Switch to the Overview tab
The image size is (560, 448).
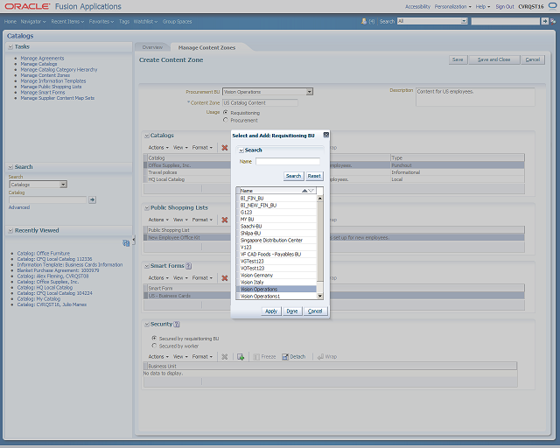[152, 47]
